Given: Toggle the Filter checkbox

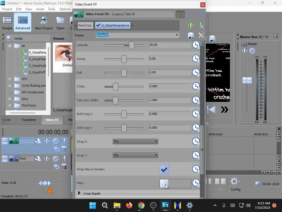Looking at the screenshot, I should [x=164, y=183].
